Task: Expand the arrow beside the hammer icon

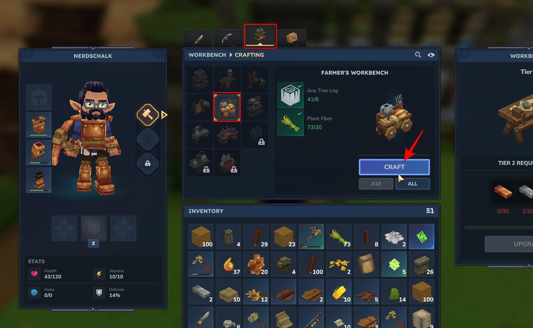Action: (x=164, y=115)
